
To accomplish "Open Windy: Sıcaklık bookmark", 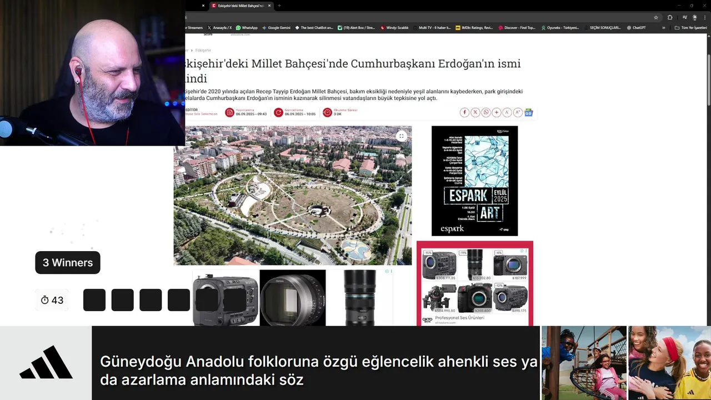I will [394, 27].
